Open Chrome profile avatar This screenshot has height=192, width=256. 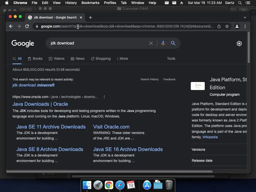pyautogui.click(x=237, y=26)
